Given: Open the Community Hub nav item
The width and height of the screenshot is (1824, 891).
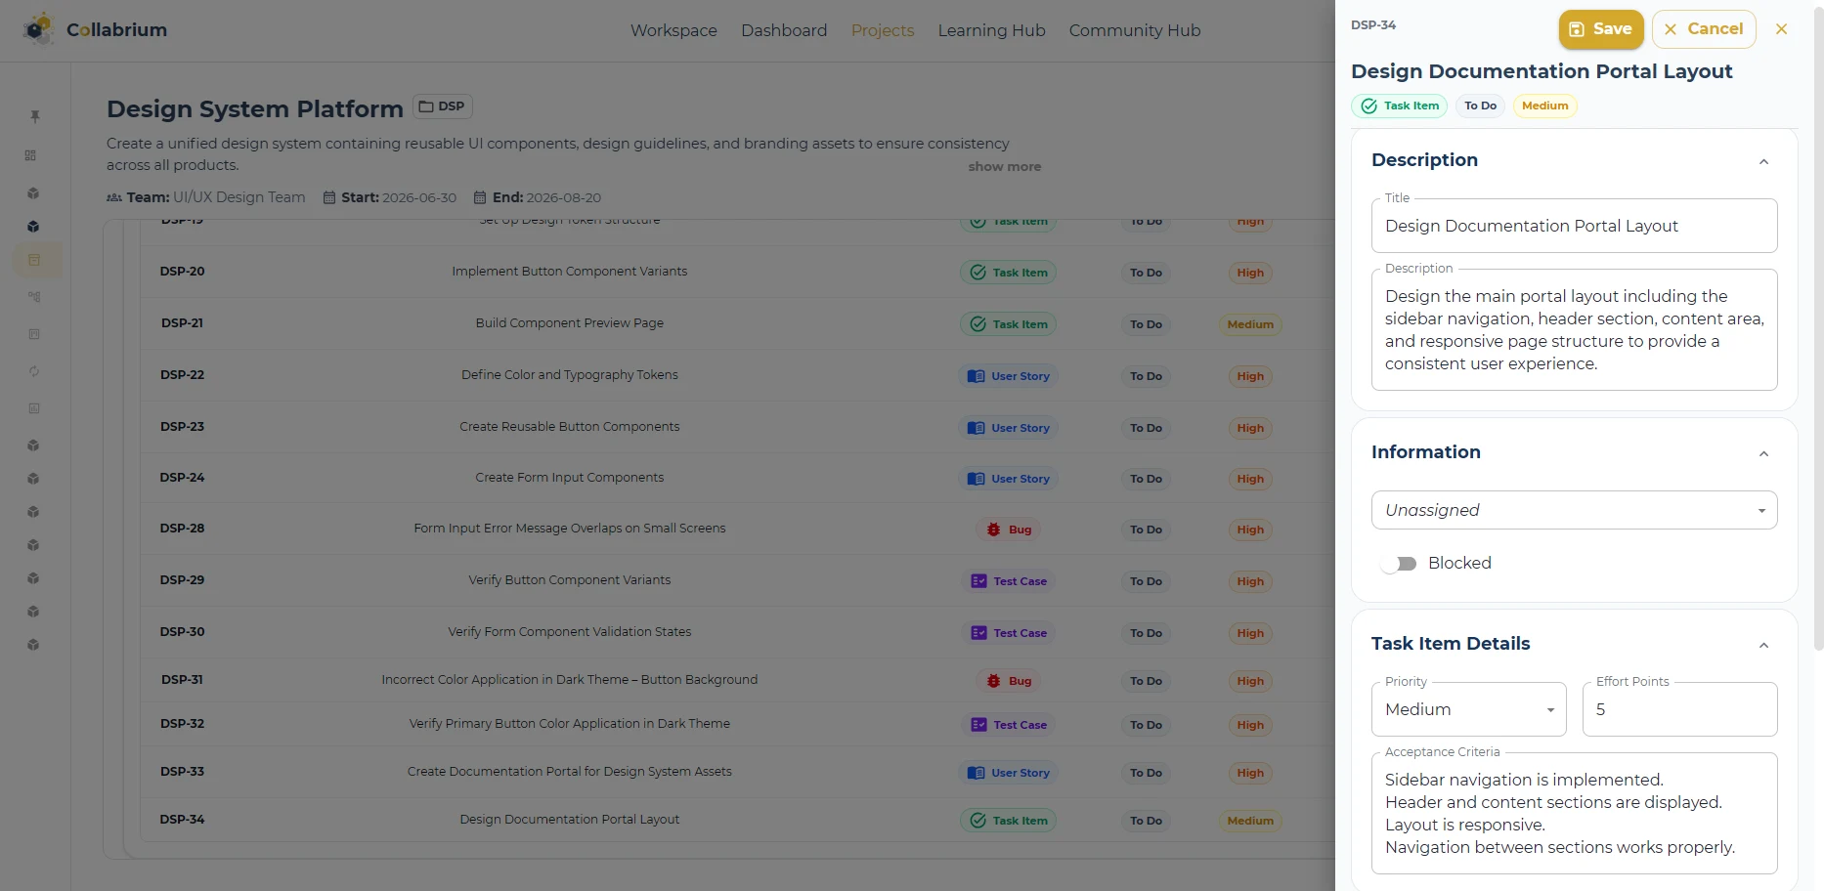Looking at the screenshot, I should point(1134,30).
